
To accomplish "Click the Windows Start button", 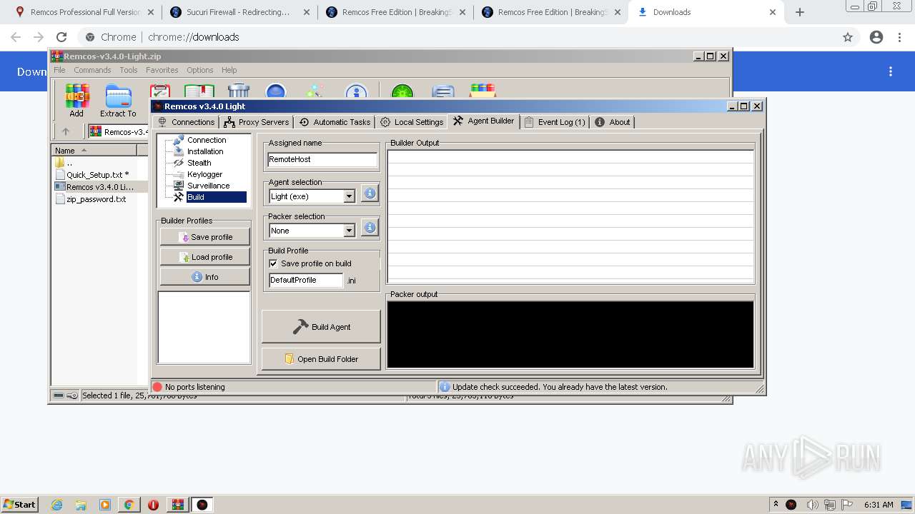I will (x=19, y=505).
